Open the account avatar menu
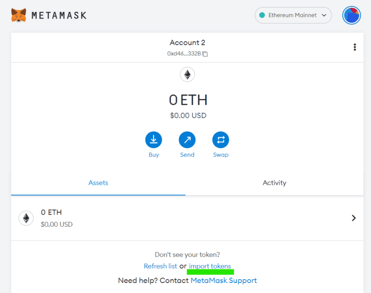Image resolution: width=371 pixels, height=293 pixels. [351, 15]
